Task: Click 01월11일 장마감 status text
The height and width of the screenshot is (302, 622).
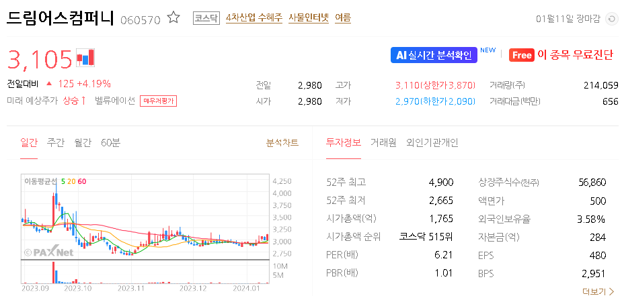Action: point(568,19)
